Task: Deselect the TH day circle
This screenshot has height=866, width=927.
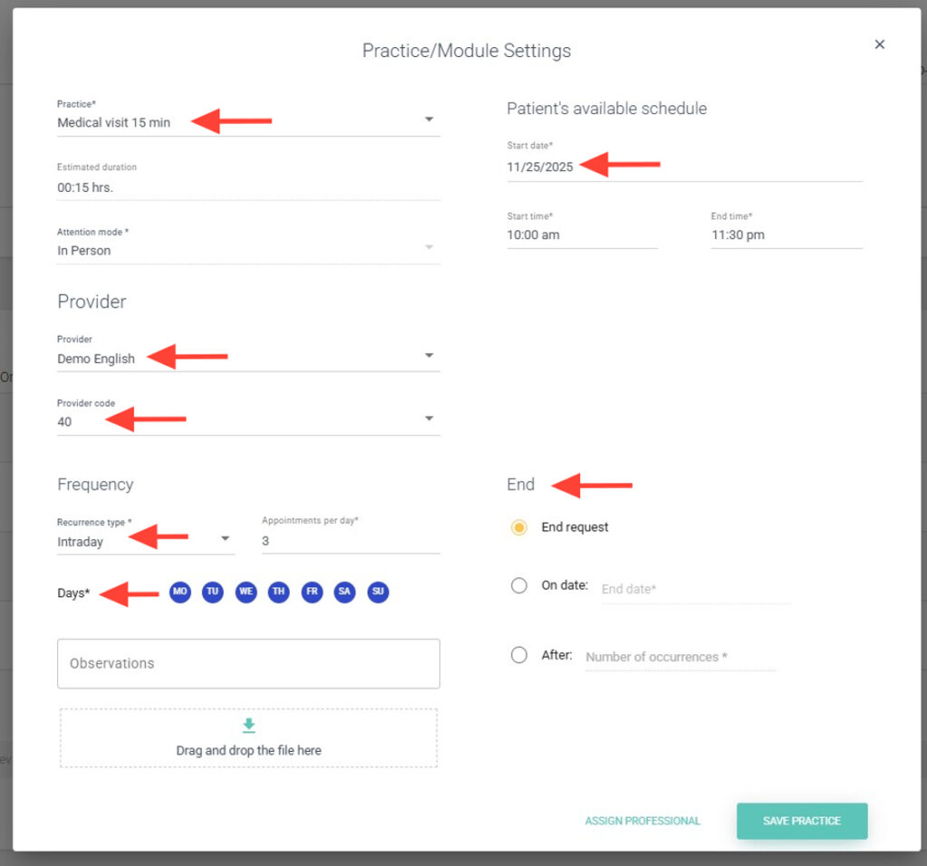Action: tap(279, 592)
